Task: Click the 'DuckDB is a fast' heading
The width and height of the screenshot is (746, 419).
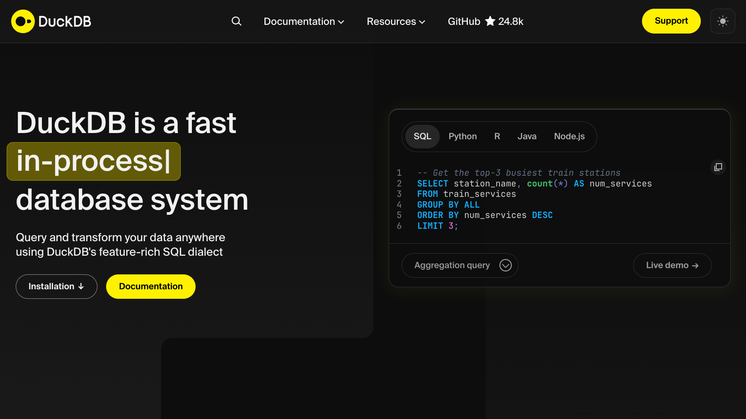Action: tap(126, 123)
